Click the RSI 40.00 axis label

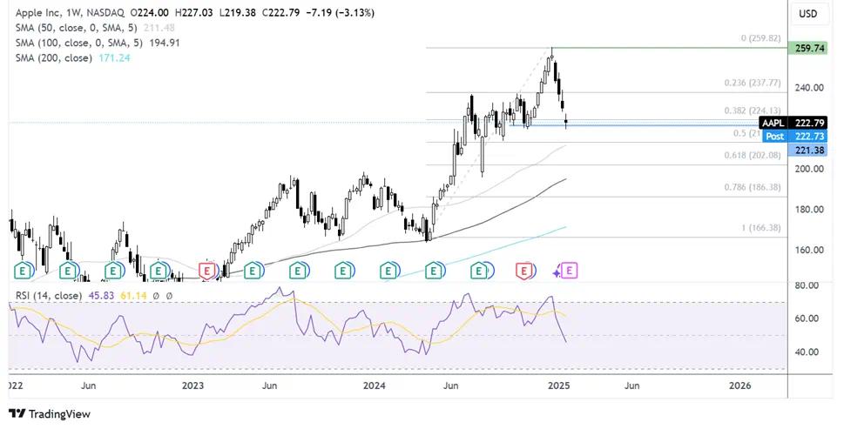807,352
